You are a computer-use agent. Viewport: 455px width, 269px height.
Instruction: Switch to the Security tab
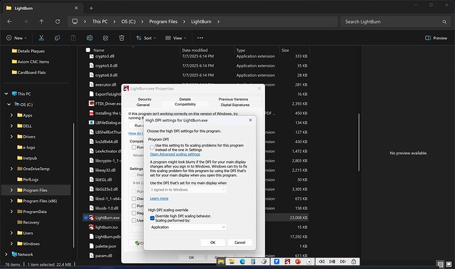144,100
